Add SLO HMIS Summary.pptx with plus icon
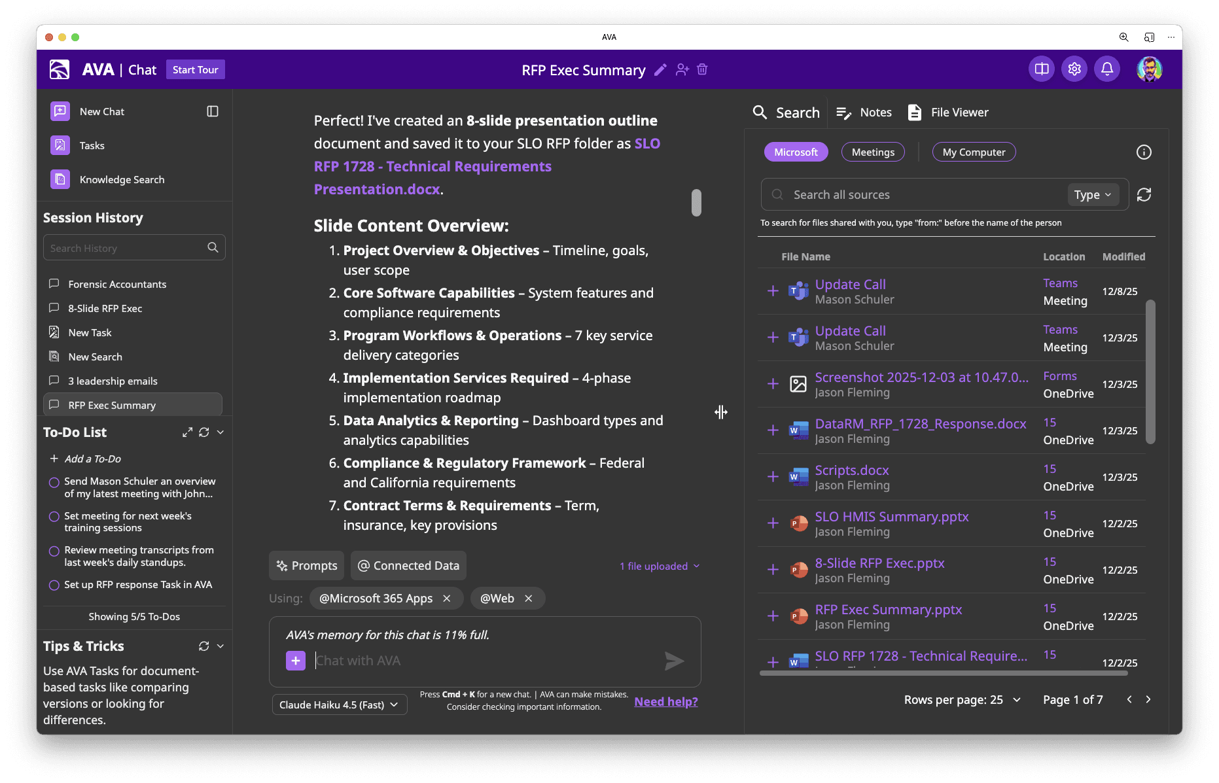Viewport: 1219px width, 783px height. [773, 523]
